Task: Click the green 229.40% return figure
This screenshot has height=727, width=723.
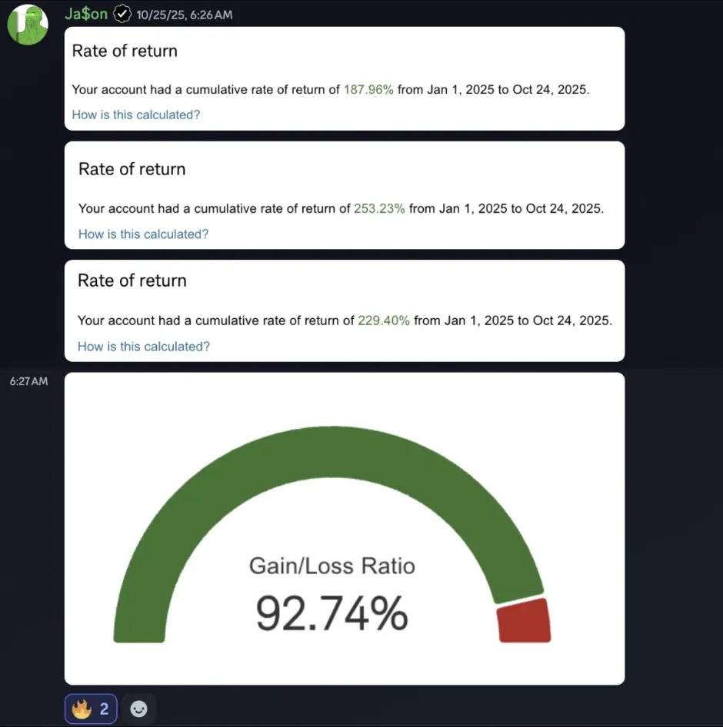Action: pyautogui.click(x=384, y=320)
